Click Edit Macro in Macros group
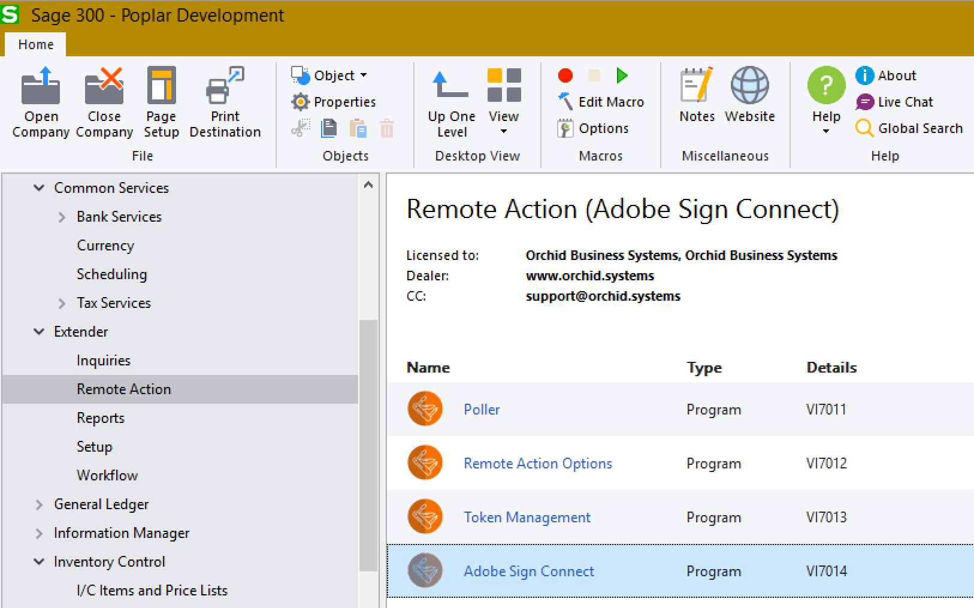Image resolution: width=974 pixels, height=608 pixels. point(601,102)
